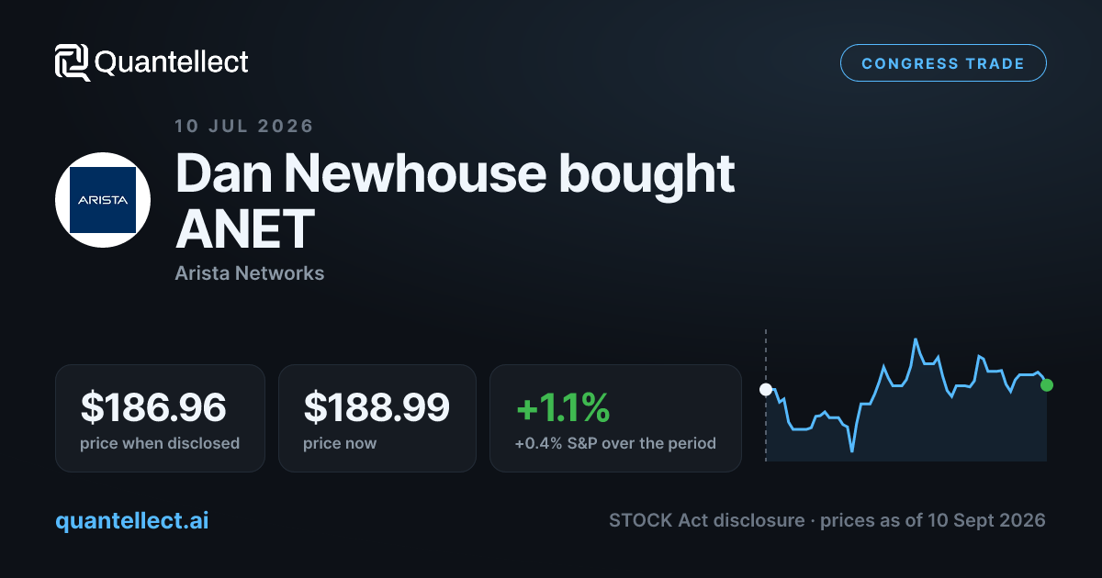Click the Quantellect brand name text
Image resolution: width=1102 pixels, height=578 pixels.
click(x=172, y=62)
